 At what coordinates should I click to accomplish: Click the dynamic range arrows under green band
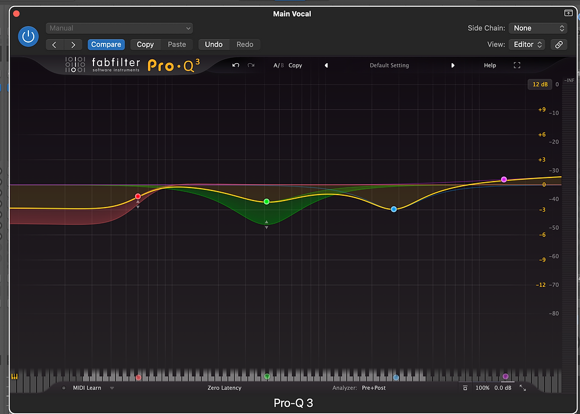[266, 225]
